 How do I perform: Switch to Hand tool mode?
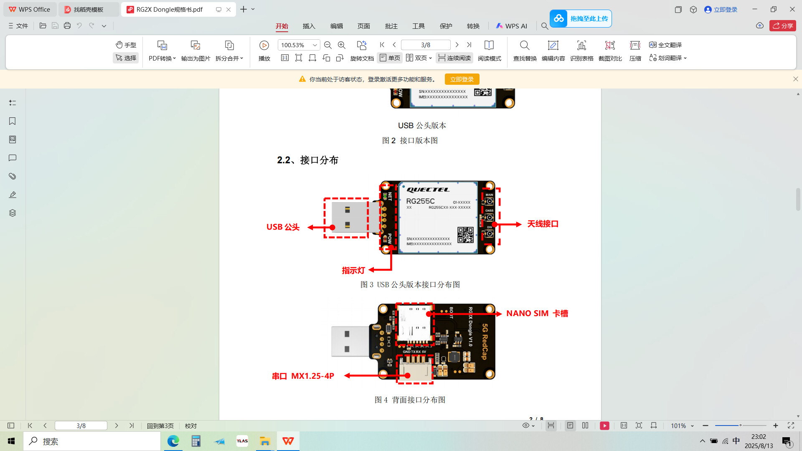click(x=126, y=45)
